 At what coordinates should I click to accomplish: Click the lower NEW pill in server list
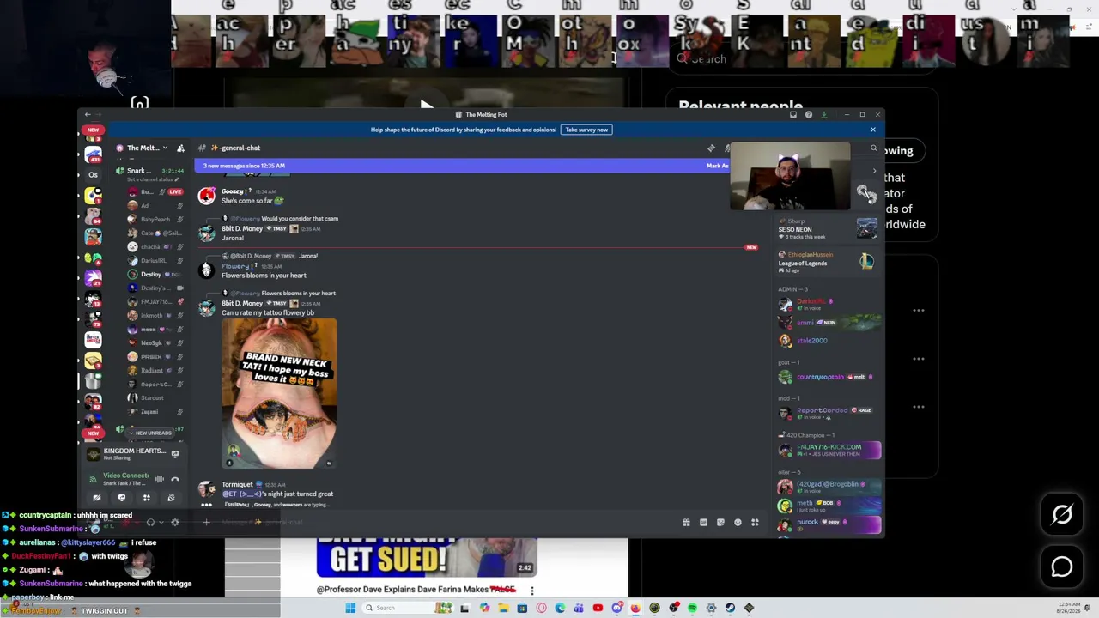pos(93,433)
